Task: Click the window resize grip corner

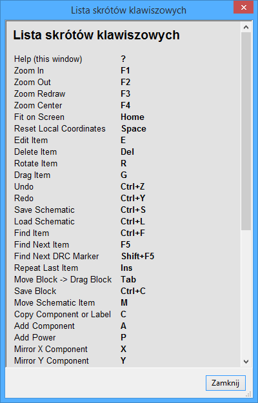Action: tap(248, 394)
